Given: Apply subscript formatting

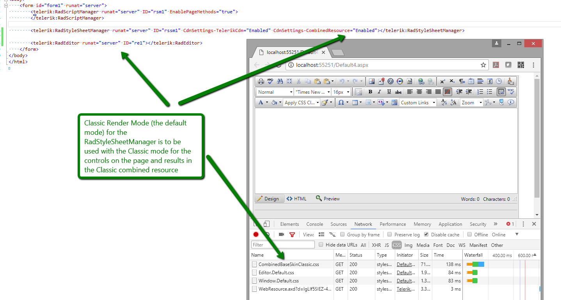Looking at the screenshot, I should click(452, 81).
